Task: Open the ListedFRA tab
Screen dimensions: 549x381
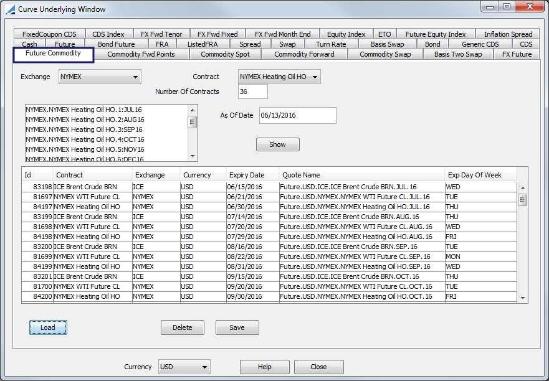Action: coord(203,44)
